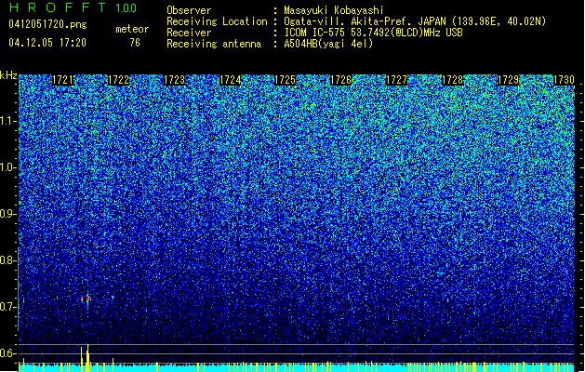Click the receiver value ICOM IC-575
The height and width of the screenshot is (372, 585).
pyautogui.click(x=315, y=33)
